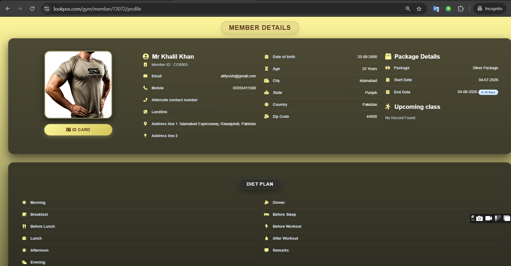Click the After Workout droplet icon
Viewport: 511px width, 266px height.
[267, 238]
